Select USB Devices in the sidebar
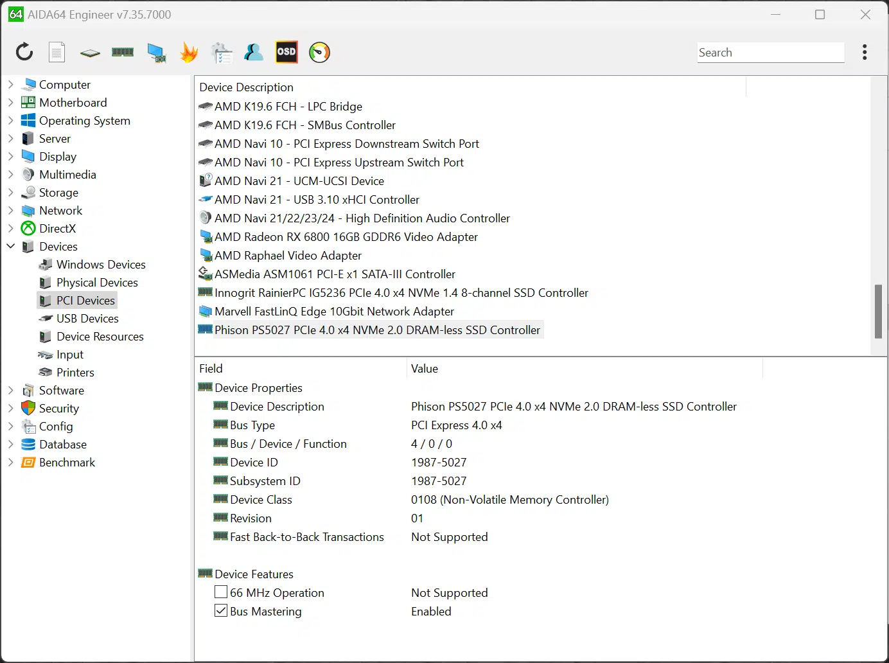Viewport: 889px width, 663px height. (87, 318)
